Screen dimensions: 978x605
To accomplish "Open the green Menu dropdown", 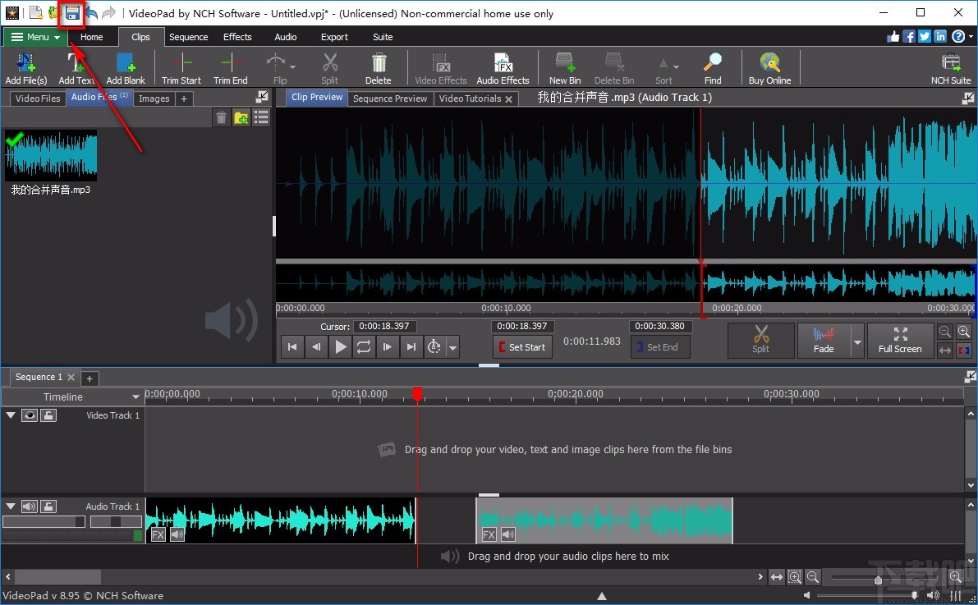I will pyautogui.click(x=35, y=37).
